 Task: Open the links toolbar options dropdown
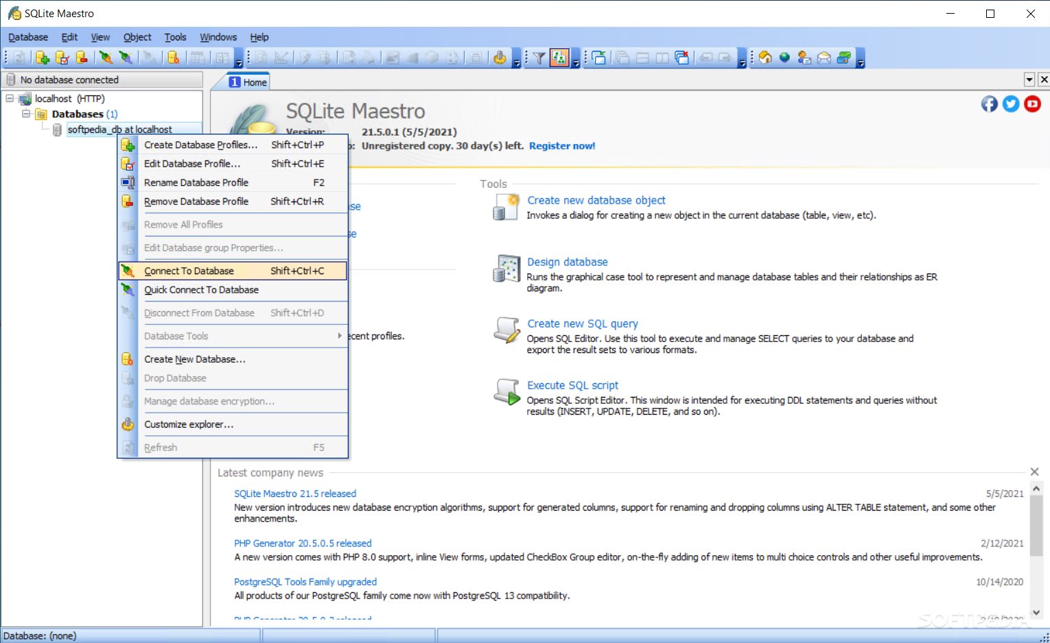click(861, 59)
